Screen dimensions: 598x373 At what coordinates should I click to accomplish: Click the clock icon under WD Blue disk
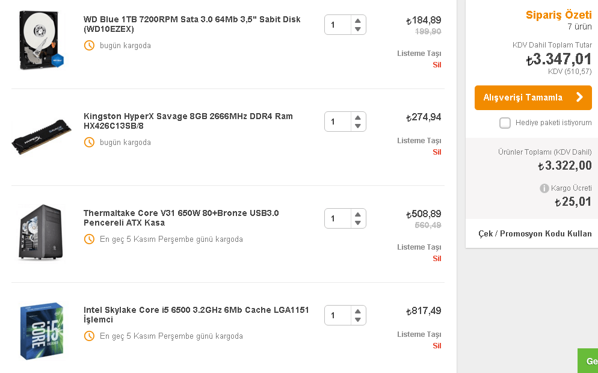pyautogui.click(x=89, y=46)
